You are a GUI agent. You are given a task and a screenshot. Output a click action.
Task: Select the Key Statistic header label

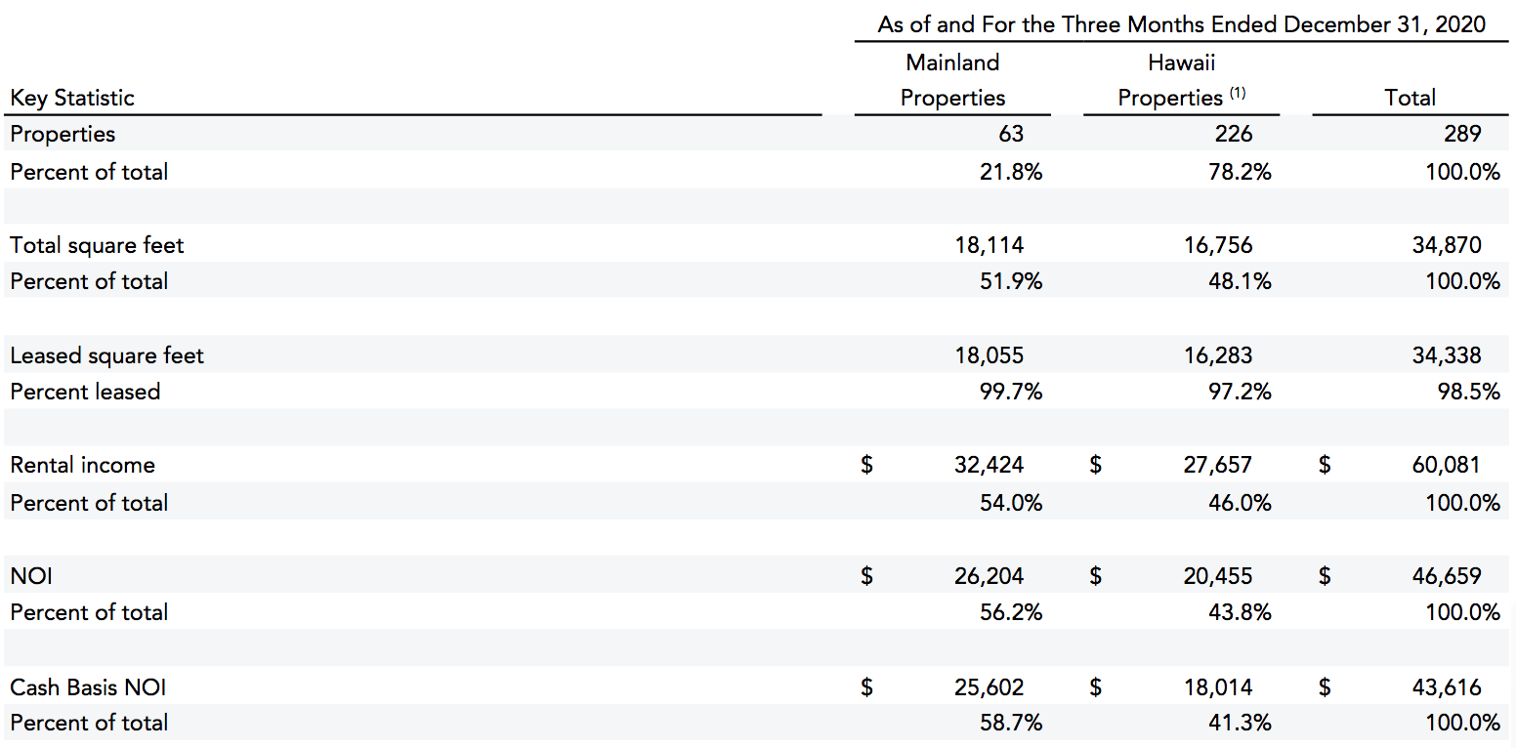click(72, 98)
